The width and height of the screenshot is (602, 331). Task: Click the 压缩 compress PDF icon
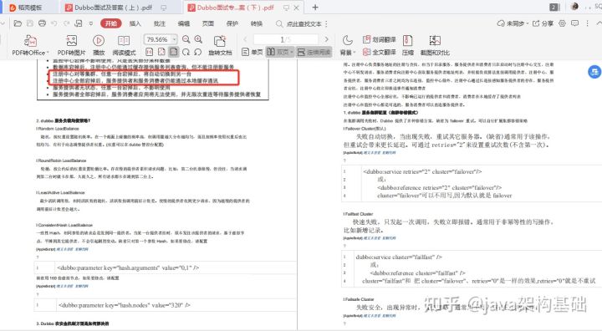[408, 45]
